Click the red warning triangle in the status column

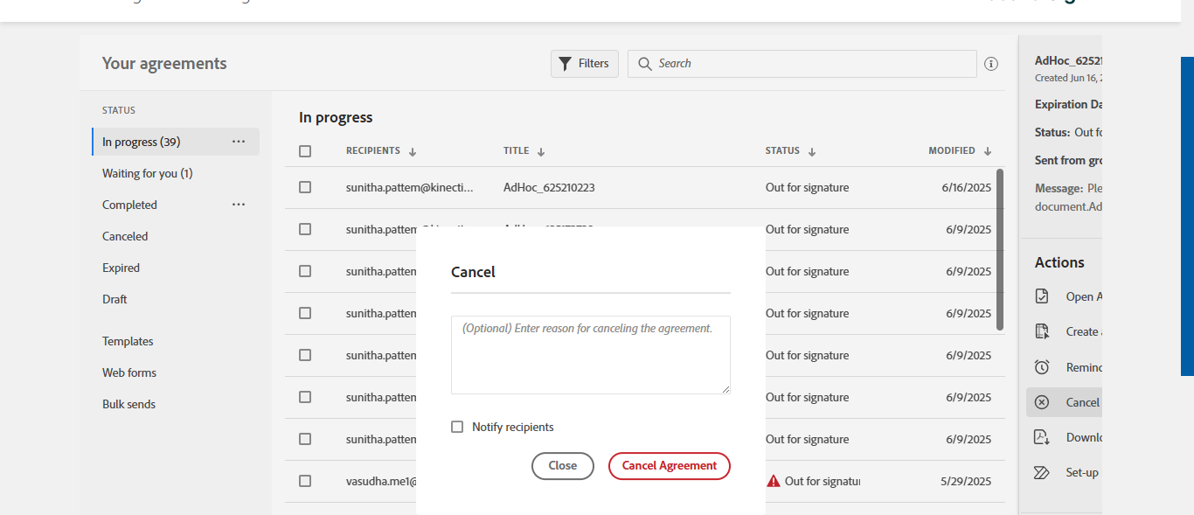774,481
